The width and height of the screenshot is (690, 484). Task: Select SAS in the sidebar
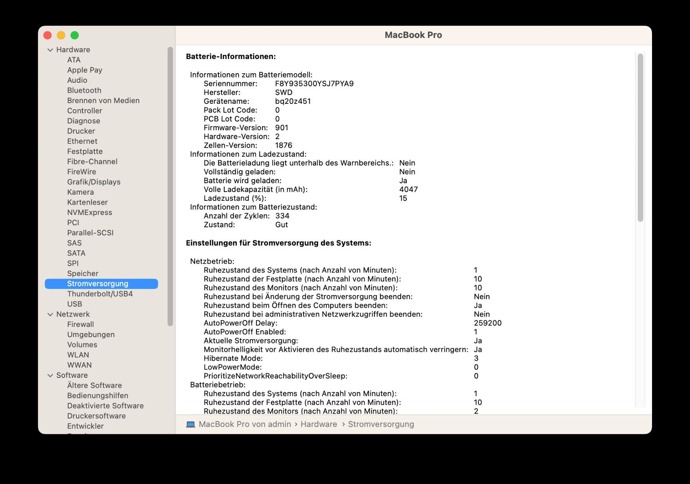click(74, 243)
